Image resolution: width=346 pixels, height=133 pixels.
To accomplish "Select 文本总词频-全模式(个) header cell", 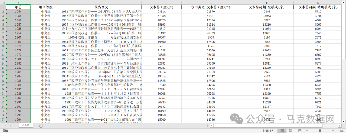I will point(267,7).
